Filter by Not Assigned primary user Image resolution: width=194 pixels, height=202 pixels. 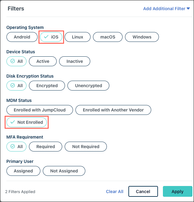(64, 171)
